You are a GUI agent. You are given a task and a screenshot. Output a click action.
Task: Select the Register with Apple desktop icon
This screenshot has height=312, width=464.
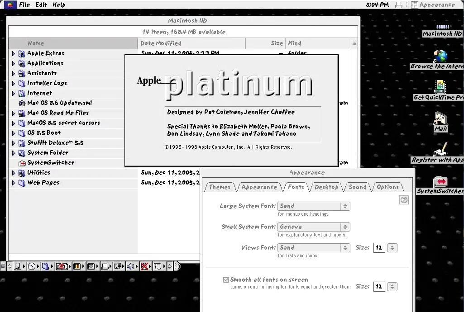coord(440,149)
